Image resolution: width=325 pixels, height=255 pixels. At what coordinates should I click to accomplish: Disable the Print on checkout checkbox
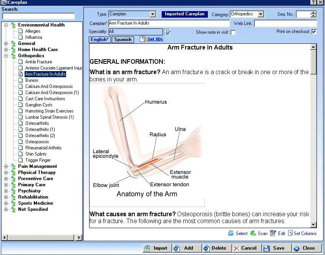tap(314, 32)
